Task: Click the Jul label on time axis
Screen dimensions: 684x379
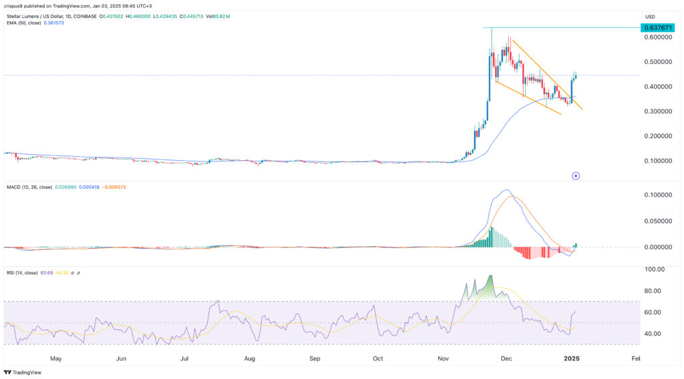Action: pos(184,358)
